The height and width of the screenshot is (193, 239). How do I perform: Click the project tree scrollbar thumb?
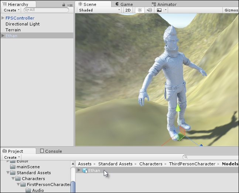(x=73, y=187)
